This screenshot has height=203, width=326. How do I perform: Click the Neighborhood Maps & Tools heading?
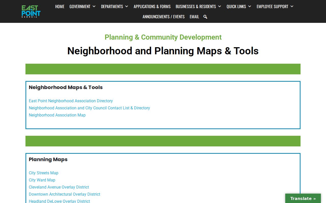(66, 87)
